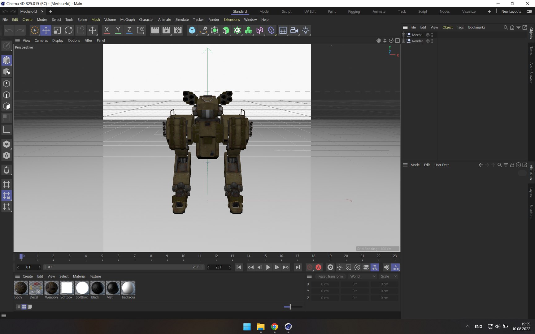Open Google Chrome from taskbar
Screen dimensions: 535x334
tap(274, 327)
